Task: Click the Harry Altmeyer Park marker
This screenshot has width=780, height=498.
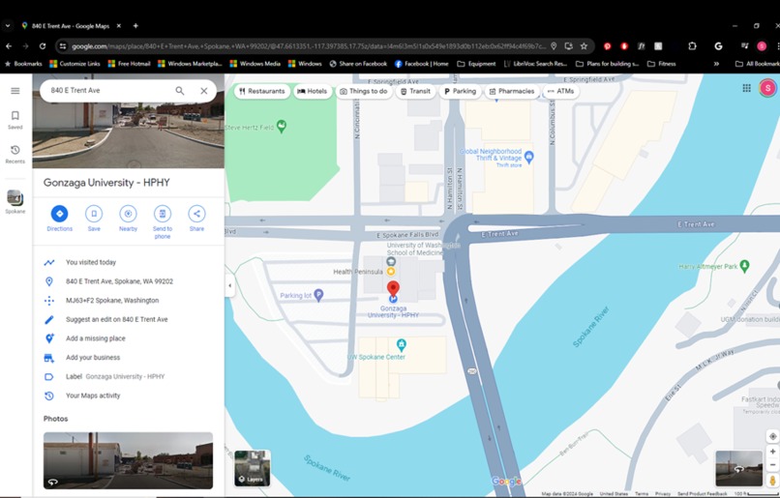Action: coord(744,266)
